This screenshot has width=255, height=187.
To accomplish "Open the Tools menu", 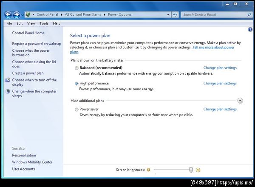I will (x=44, y=23).
